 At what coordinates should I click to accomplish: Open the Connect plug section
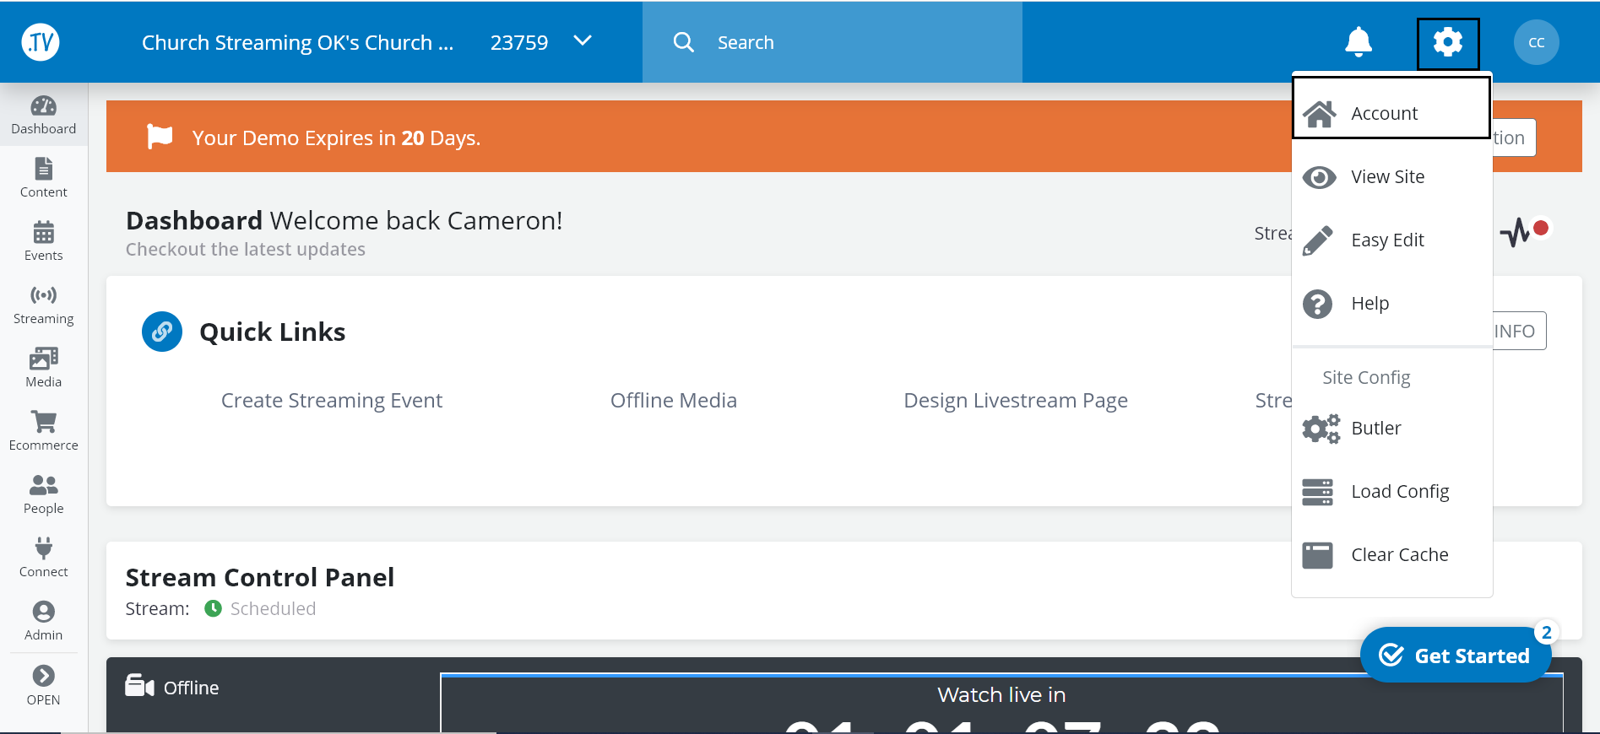[44, 558]
